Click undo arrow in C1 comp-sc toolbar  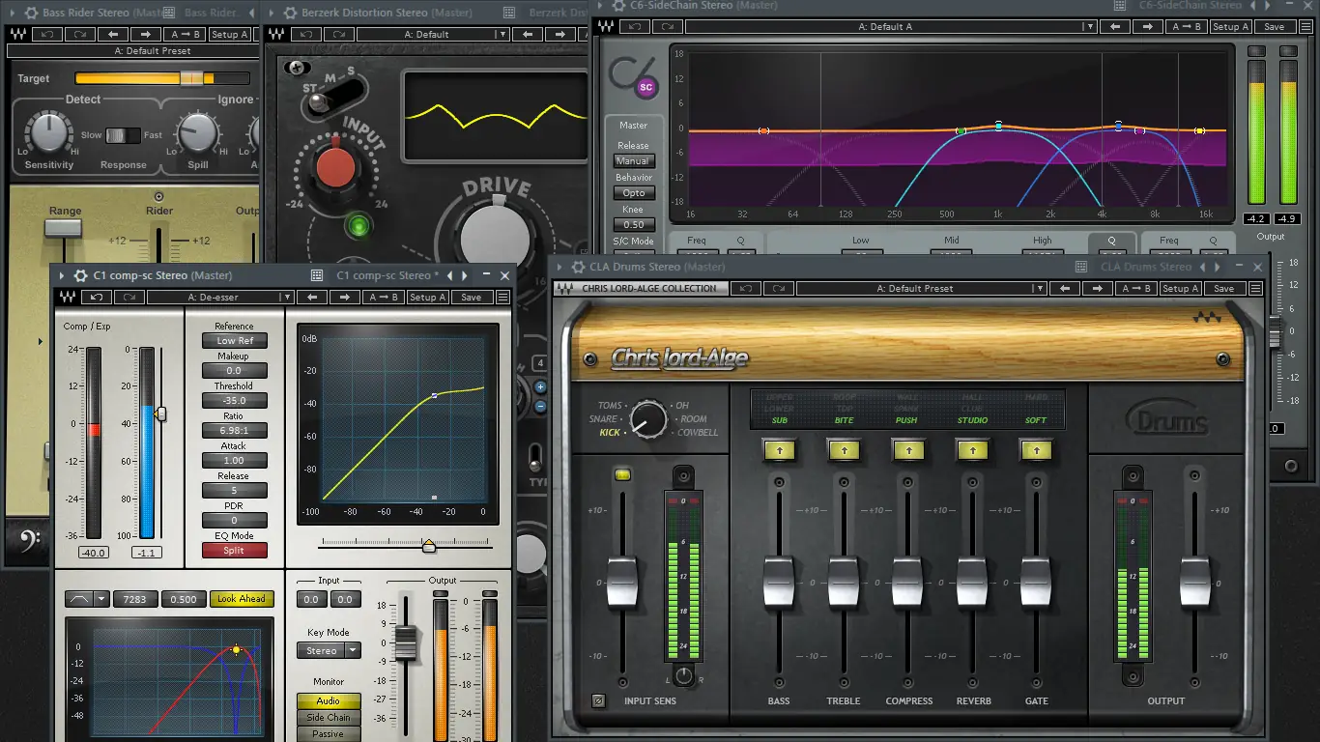97,298
